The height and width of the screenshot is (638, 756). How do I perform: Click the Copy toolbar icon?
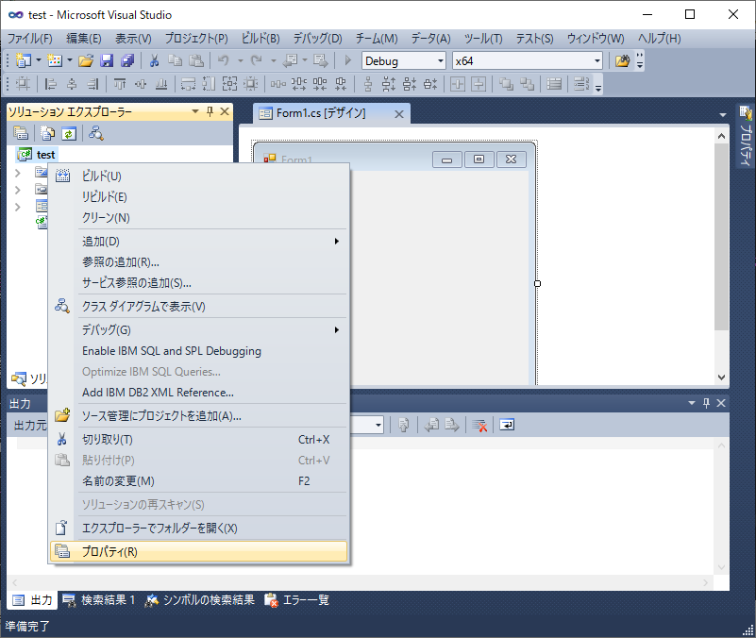(x=175, y=60)
